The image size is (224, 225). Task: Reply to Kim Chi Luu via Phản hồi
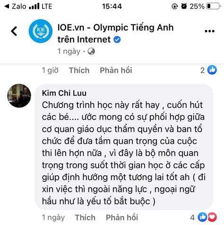(122, 217)
